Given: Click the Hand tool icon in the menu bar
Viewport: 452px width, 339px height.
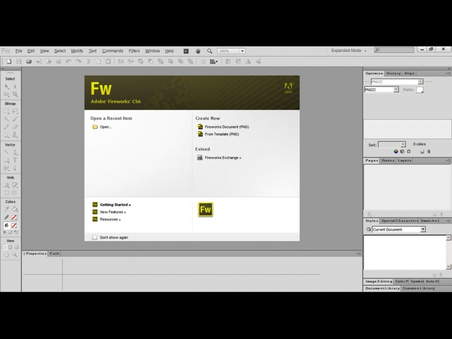Looking at the screenshot, I should pyautogui.click(x=198, y=51).
